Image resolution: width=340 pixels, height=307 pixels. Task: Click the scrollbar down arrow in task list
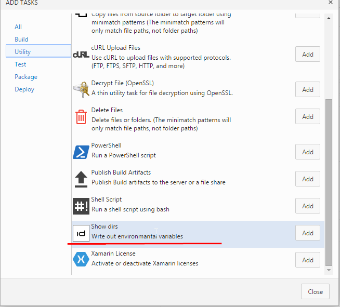pyautogui.click(x=328, y=270)
